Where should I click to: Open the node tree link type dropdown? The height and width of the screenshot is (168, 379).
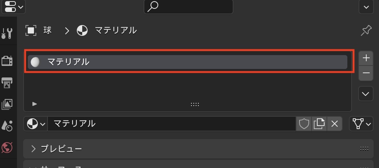361,124
